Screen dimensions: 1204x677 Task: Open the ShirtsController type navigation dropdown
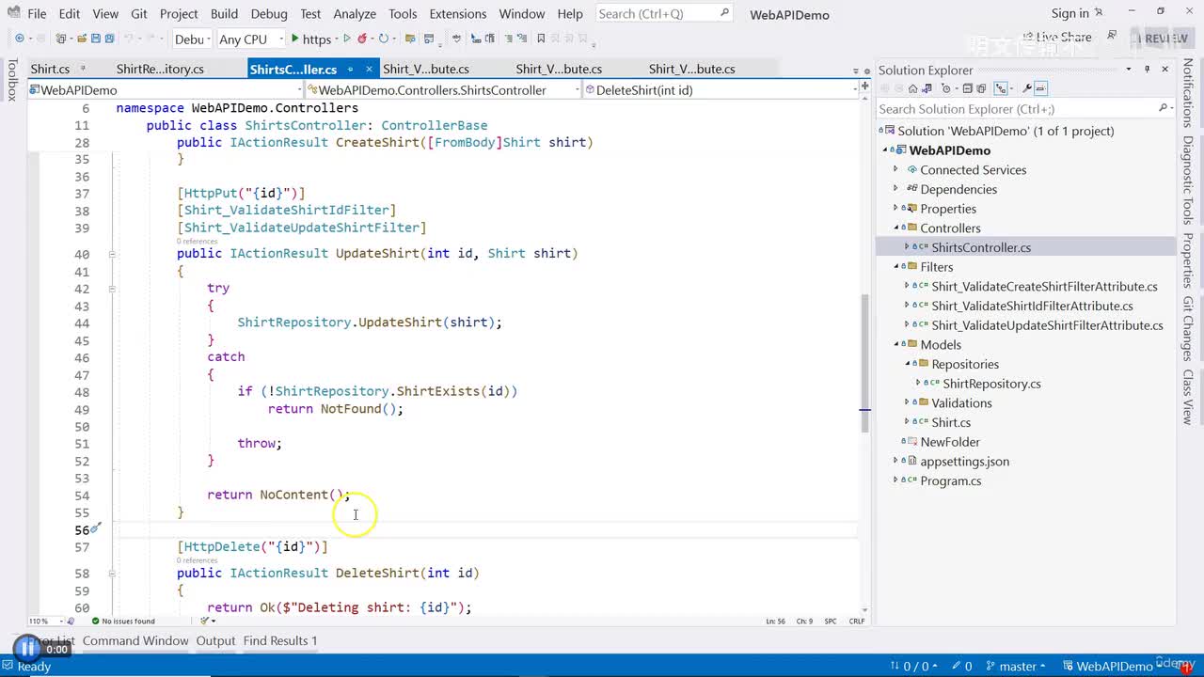(443, 90)
